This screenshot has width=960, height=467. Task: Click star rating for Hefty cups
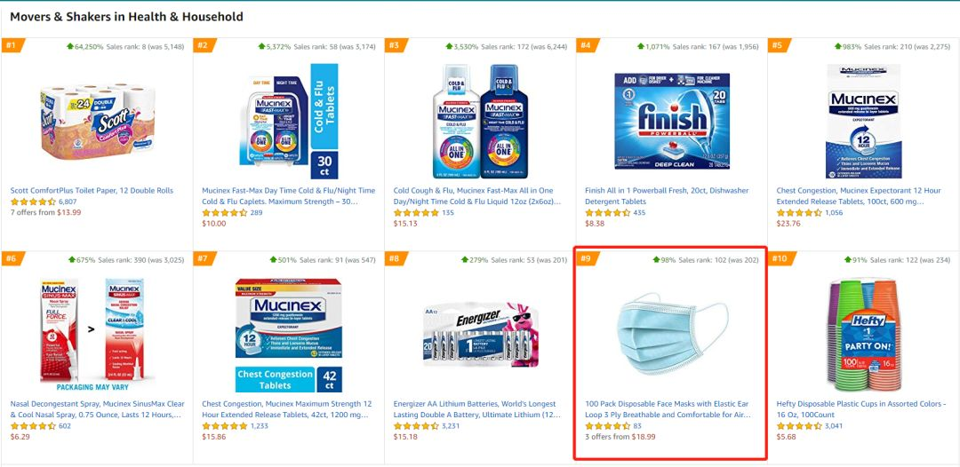[x=798, y=426]
